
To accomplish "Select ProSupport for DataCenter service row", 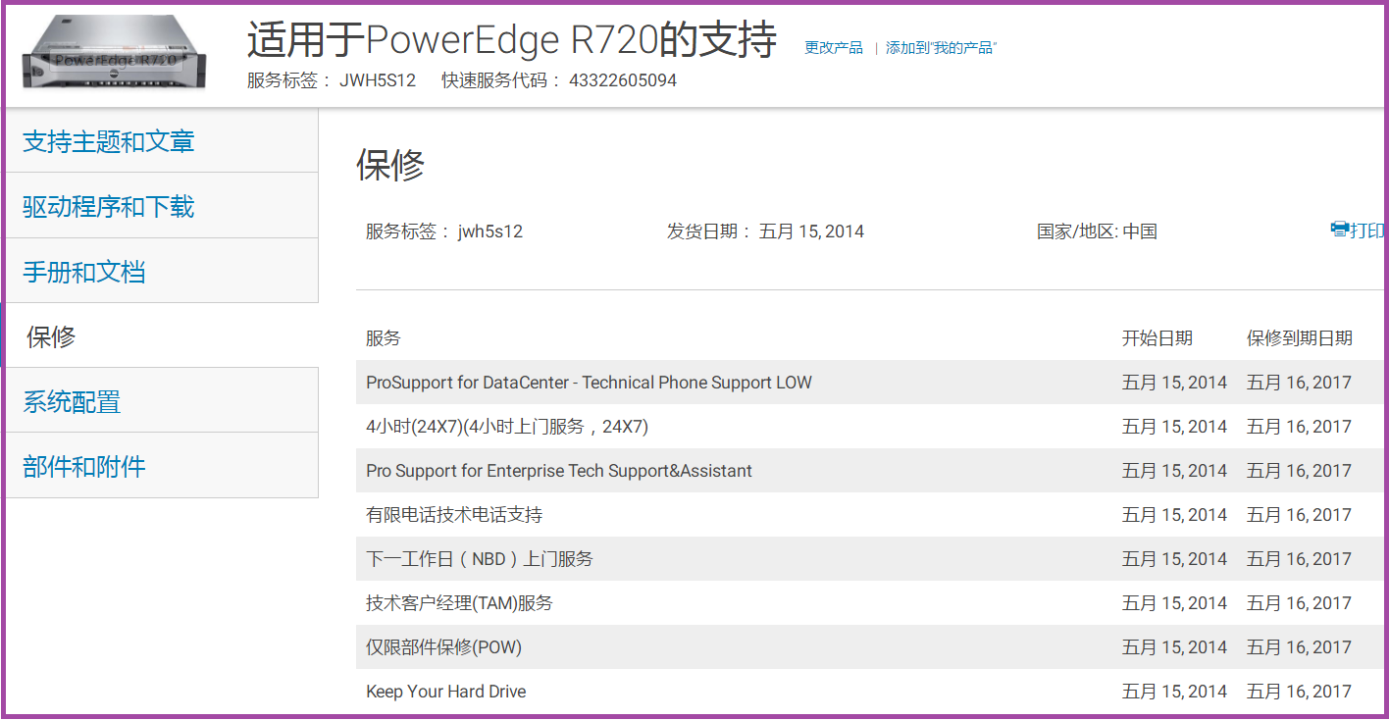I will (589, 383).
